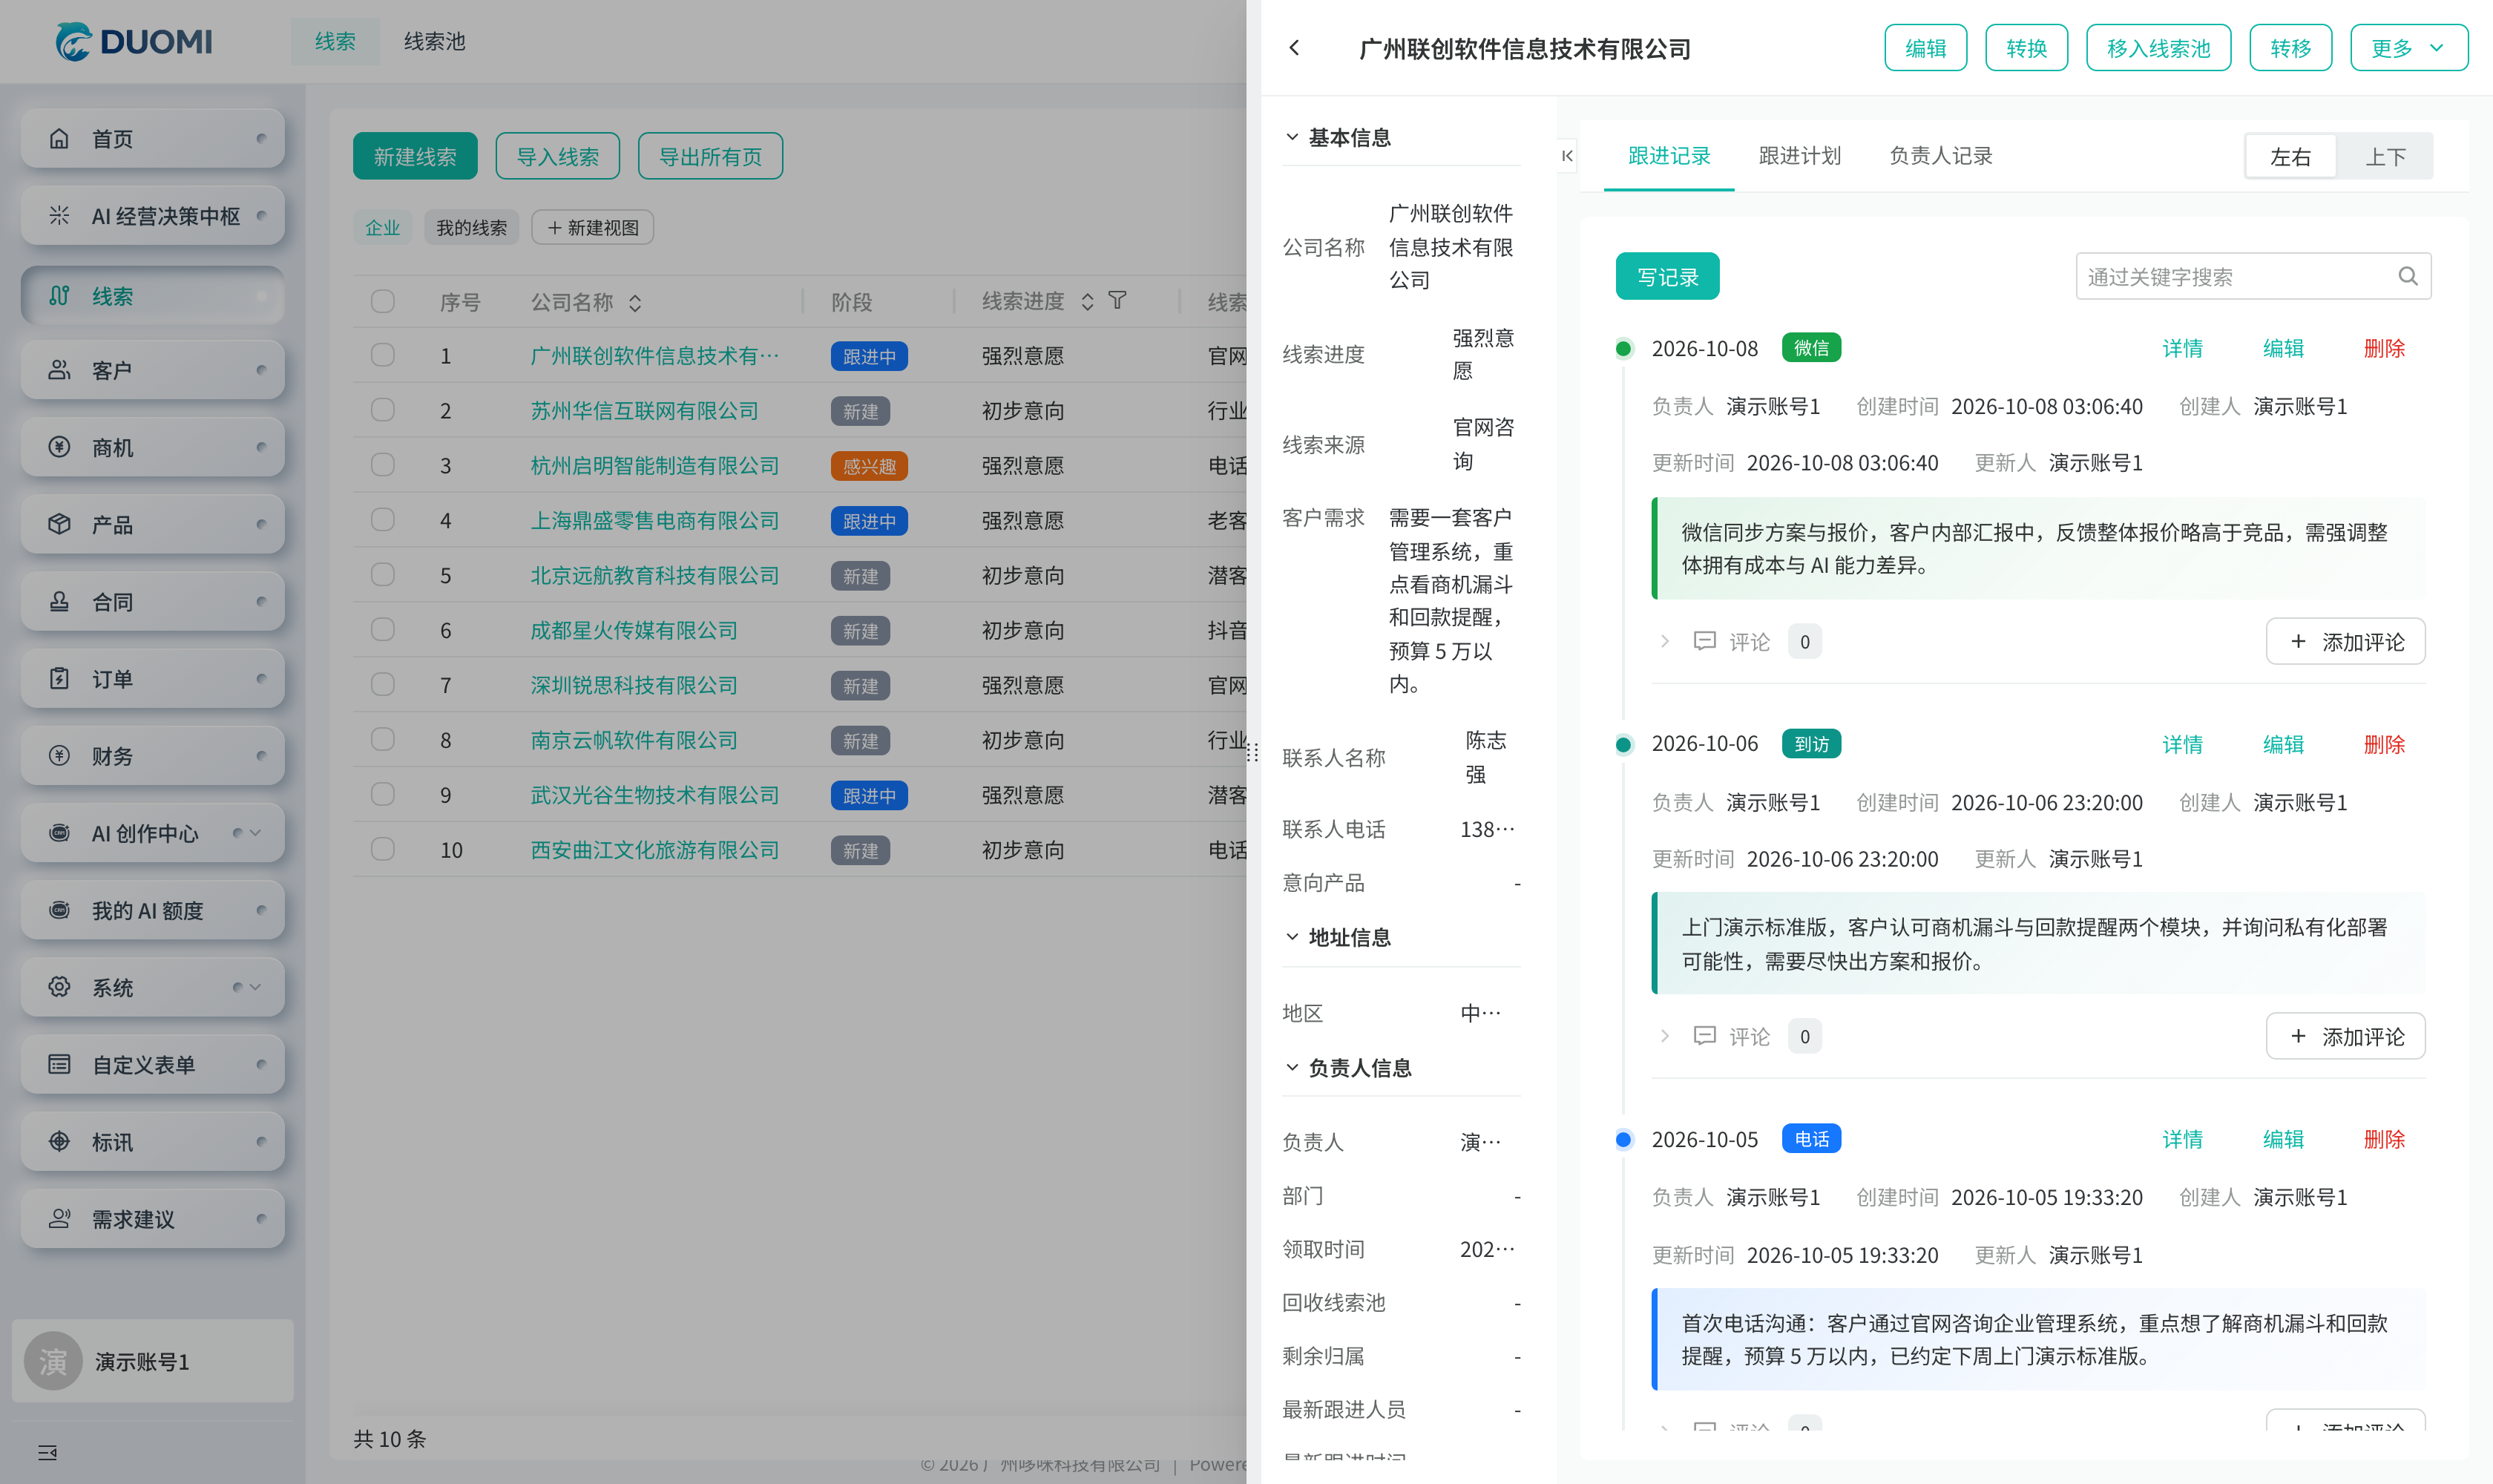
Task: Click the sidebar collapse icon at bottom left
Action: pos(47,1452)
